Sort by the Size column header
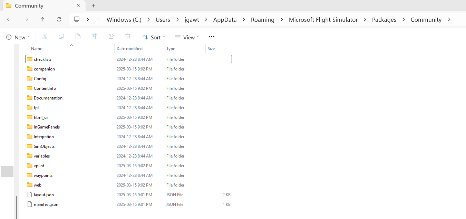This screenshot has height=219, width=466. coord(211,48)
